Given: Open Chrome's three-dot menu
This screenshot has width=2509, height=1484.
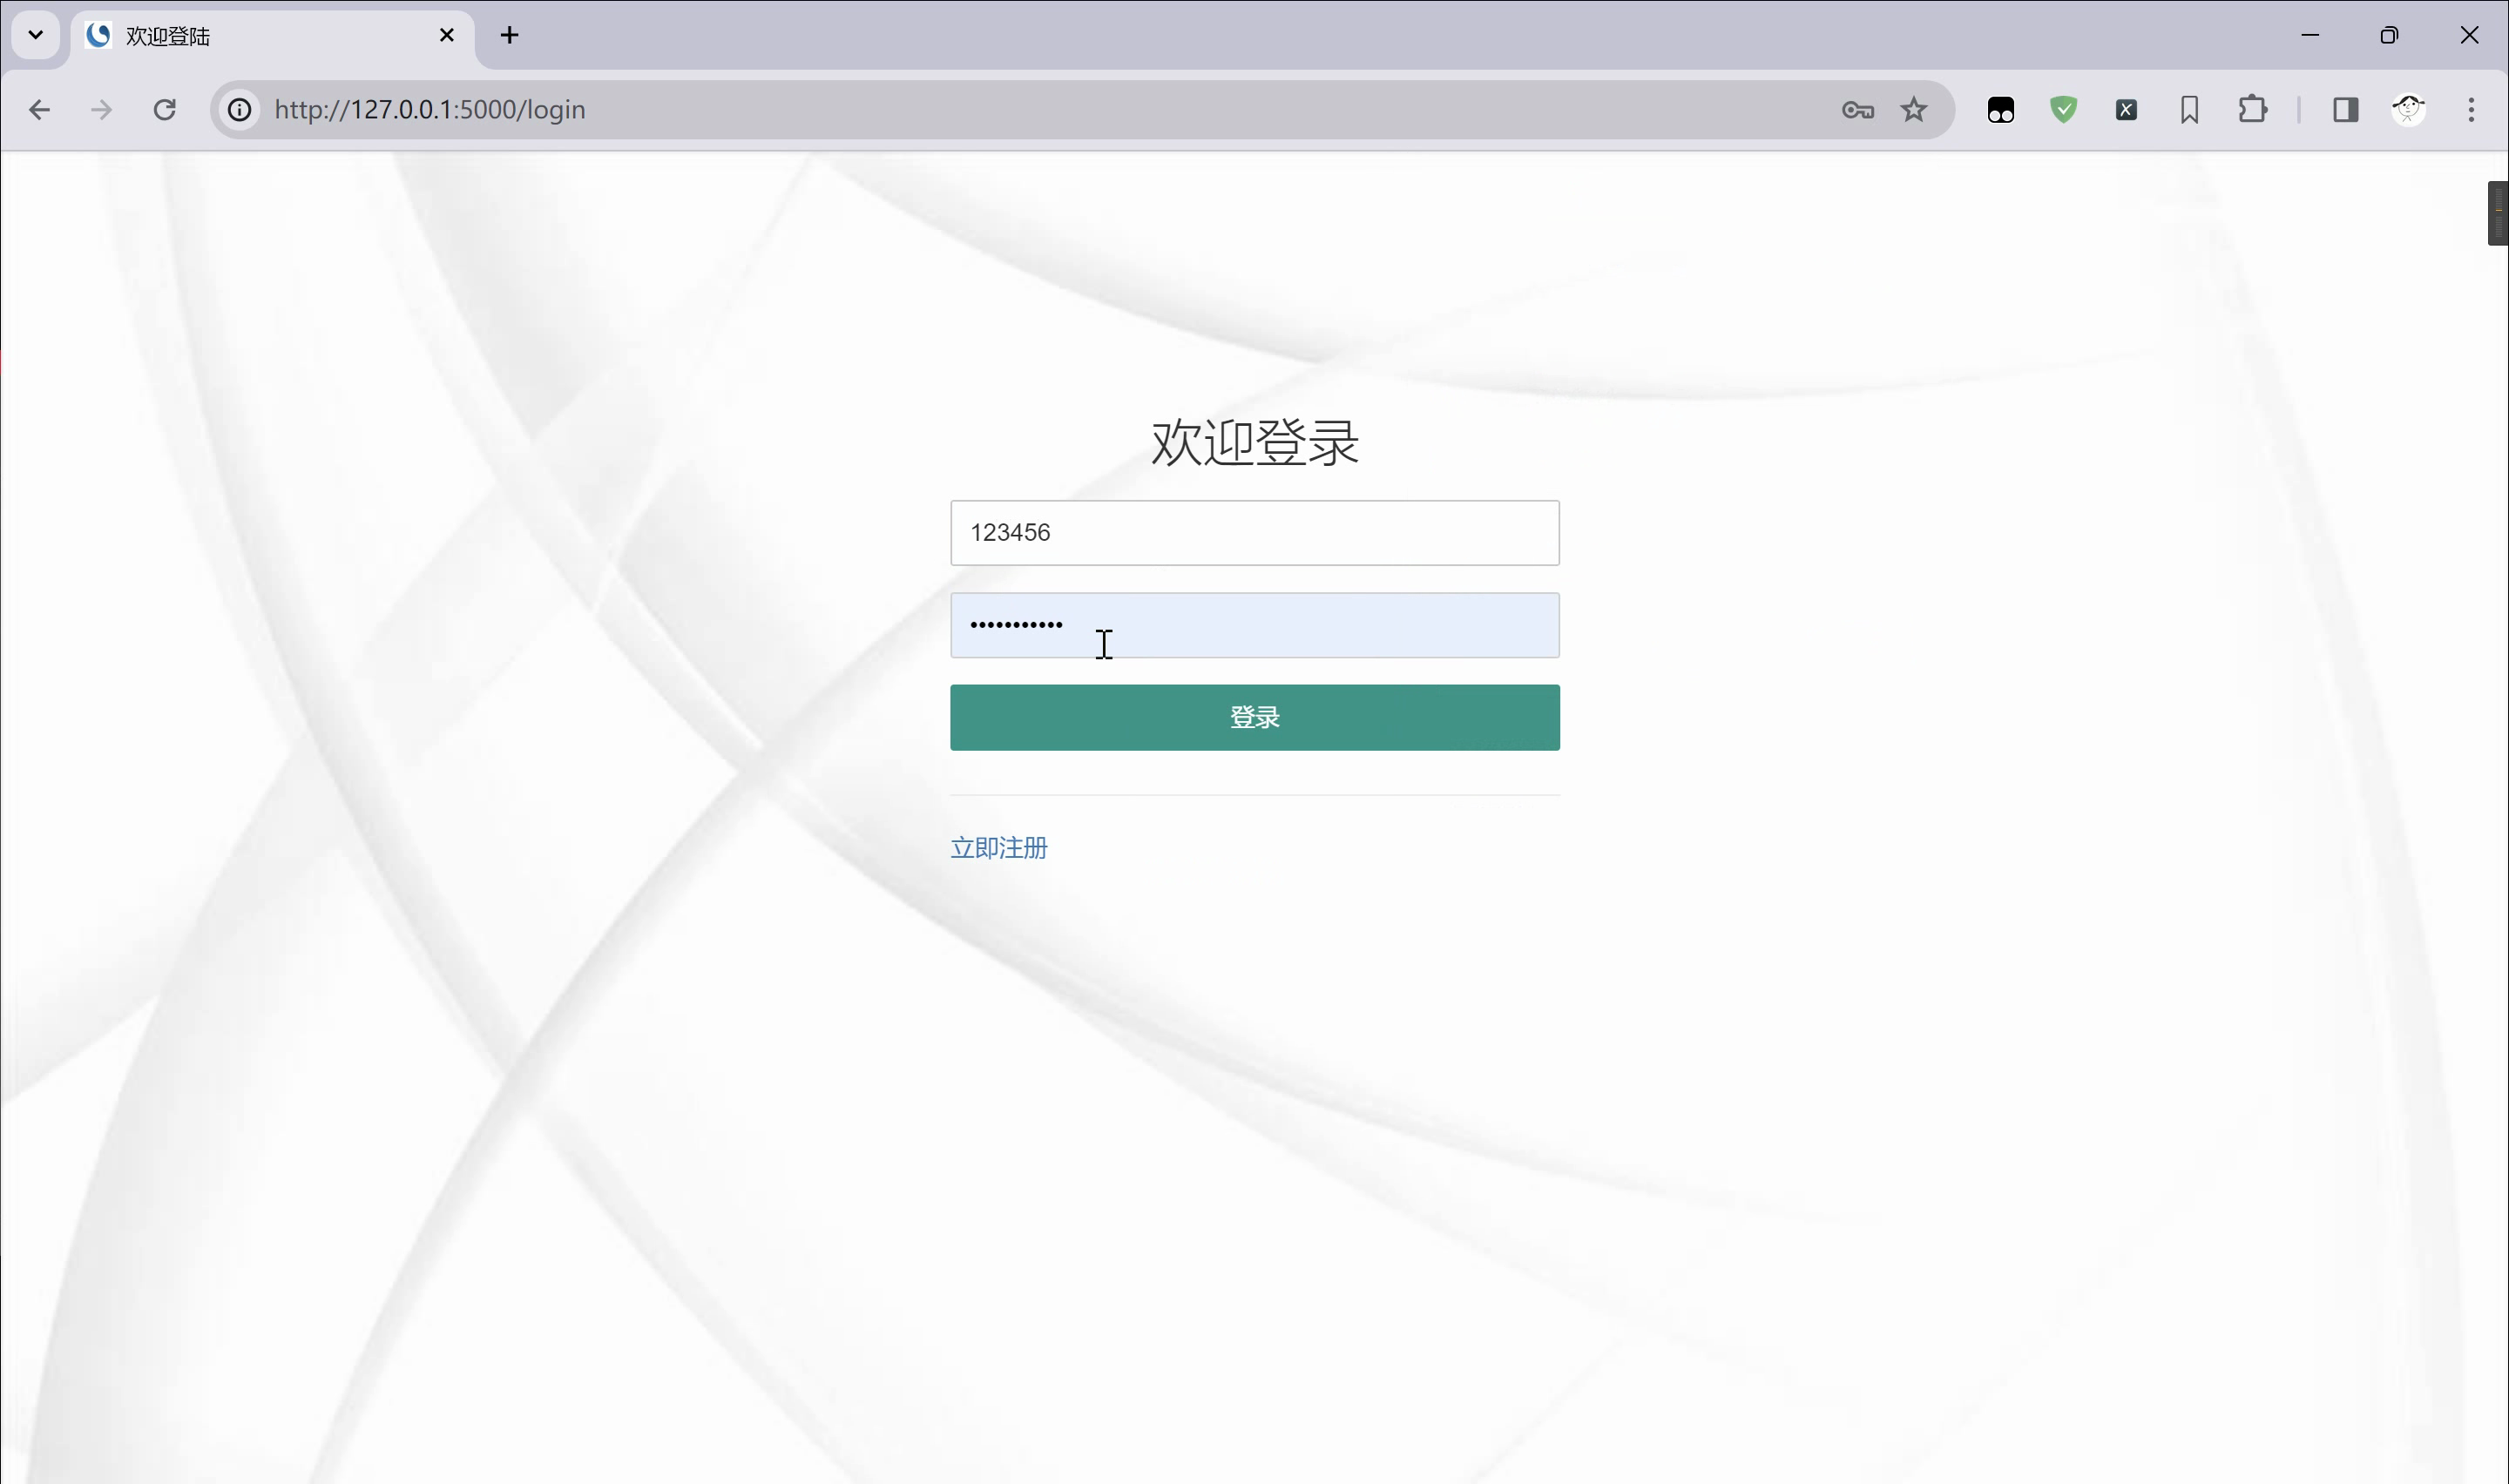Looking at the screenshot, I should click(x=2471, y=110).
